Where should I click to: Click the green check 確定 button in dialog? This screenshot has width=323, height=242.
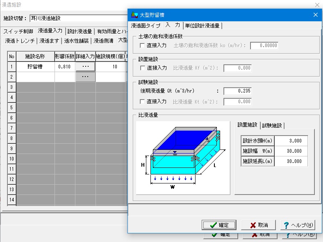pos(219,225)
